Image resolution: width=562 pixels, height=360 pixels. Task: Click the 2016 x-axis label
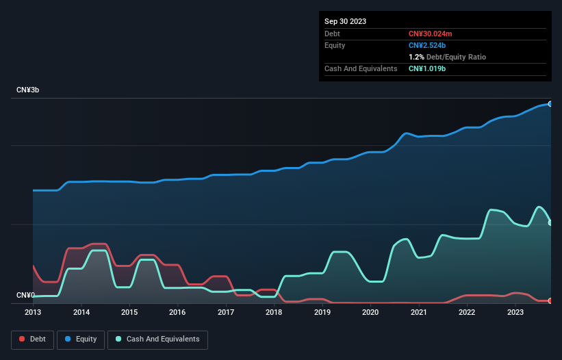177,312
